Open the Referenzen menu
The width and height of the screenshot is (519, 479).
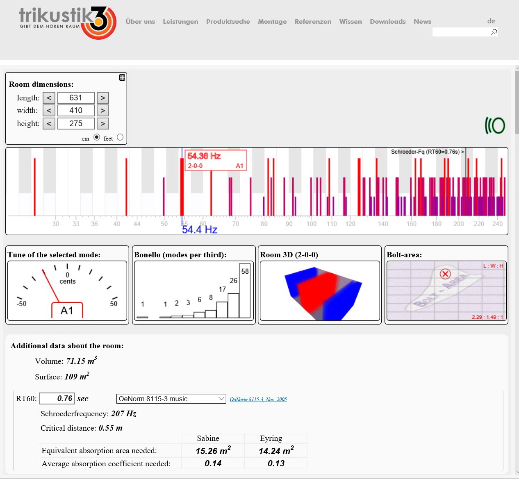313,22
